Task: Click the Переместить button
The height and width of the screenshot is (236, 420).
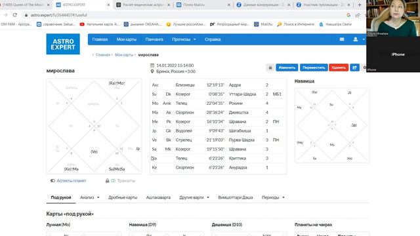Action: click(314, 68)
